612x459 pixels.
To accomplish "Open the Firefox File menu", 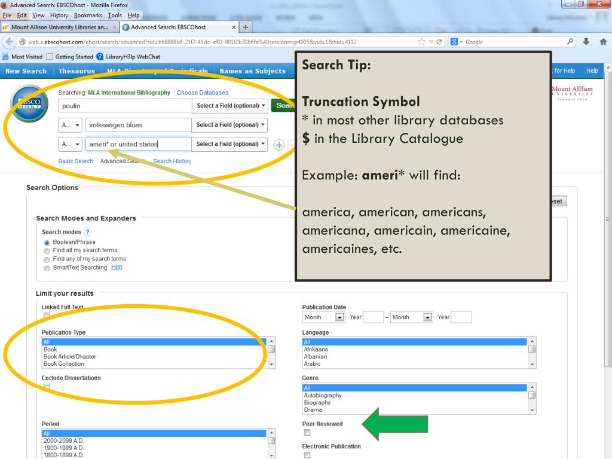I will (x=7, y=15).
